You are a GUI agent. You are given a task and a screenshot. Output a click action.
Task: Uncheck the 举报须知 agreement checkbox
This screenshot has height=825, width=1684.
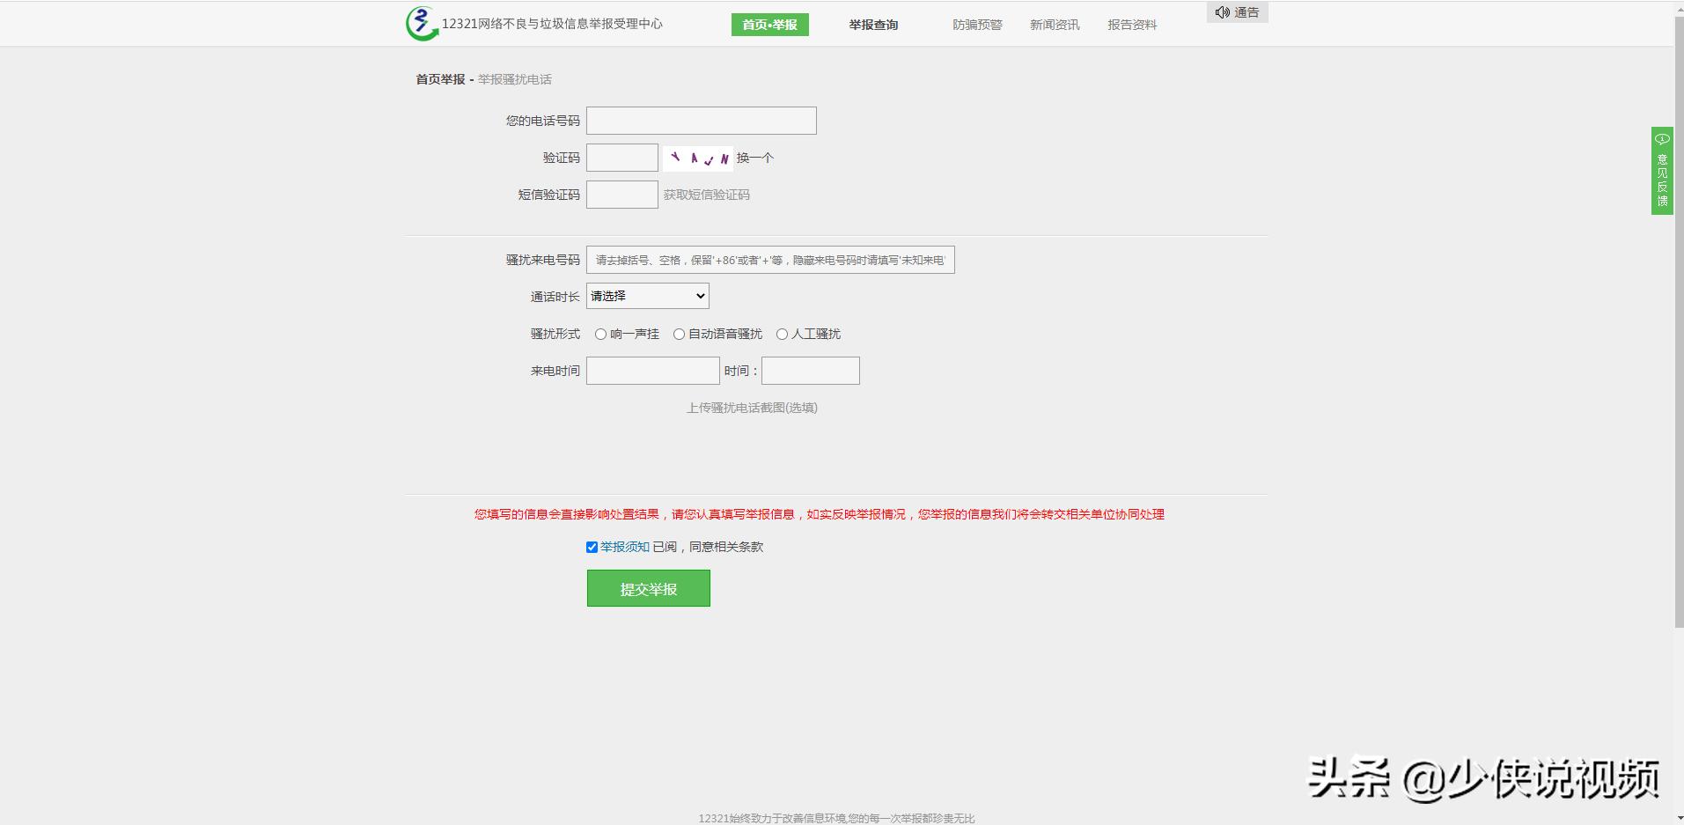(x=592, y=547)
